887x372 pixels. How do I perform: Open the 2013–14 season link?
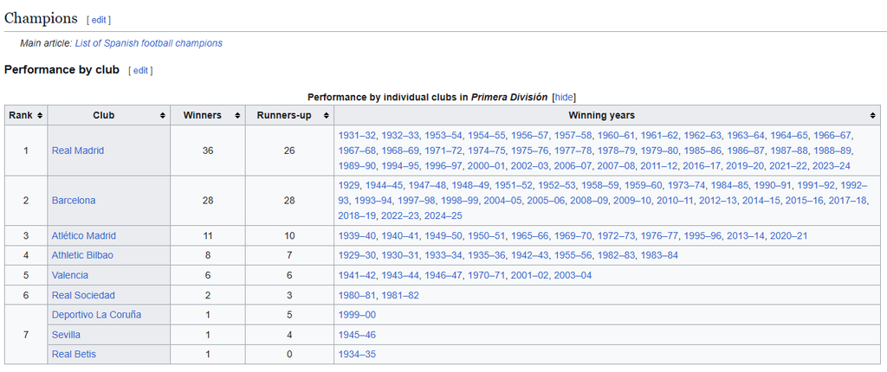click(746, 236)
